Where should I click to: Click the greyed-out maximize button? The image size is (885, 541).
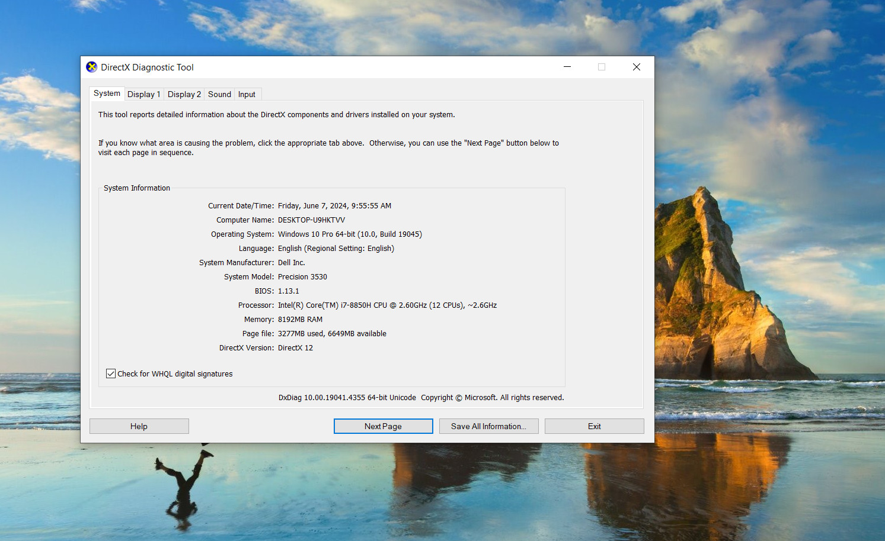pyautogui.click(x=602, y=67)
